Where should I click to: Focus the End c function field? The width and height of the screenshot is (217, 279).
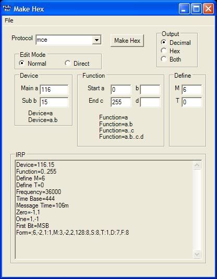120,102
